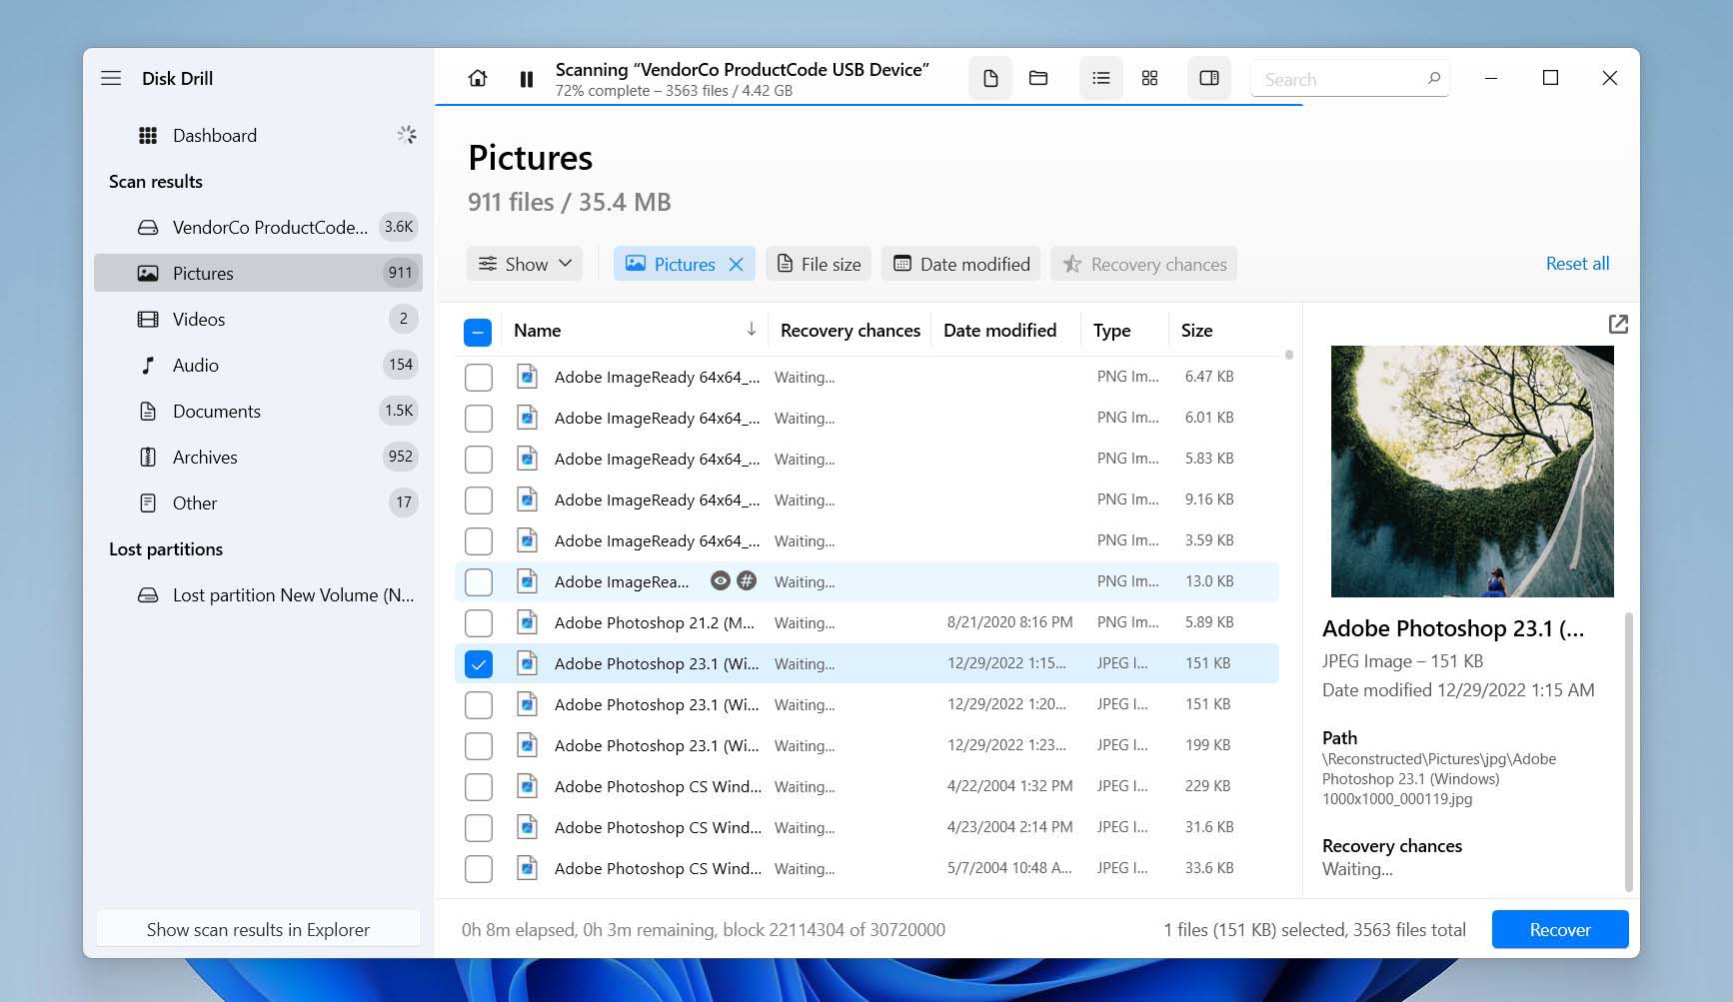Click file icon of 31.6 KB Photoshop CS row
Screen dimensions: 1733x1002
pos(527,827)
